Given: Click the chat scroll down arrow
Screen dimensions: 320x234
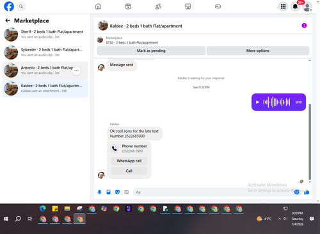Looking at the screenshot, I should [x=310, y=182].
